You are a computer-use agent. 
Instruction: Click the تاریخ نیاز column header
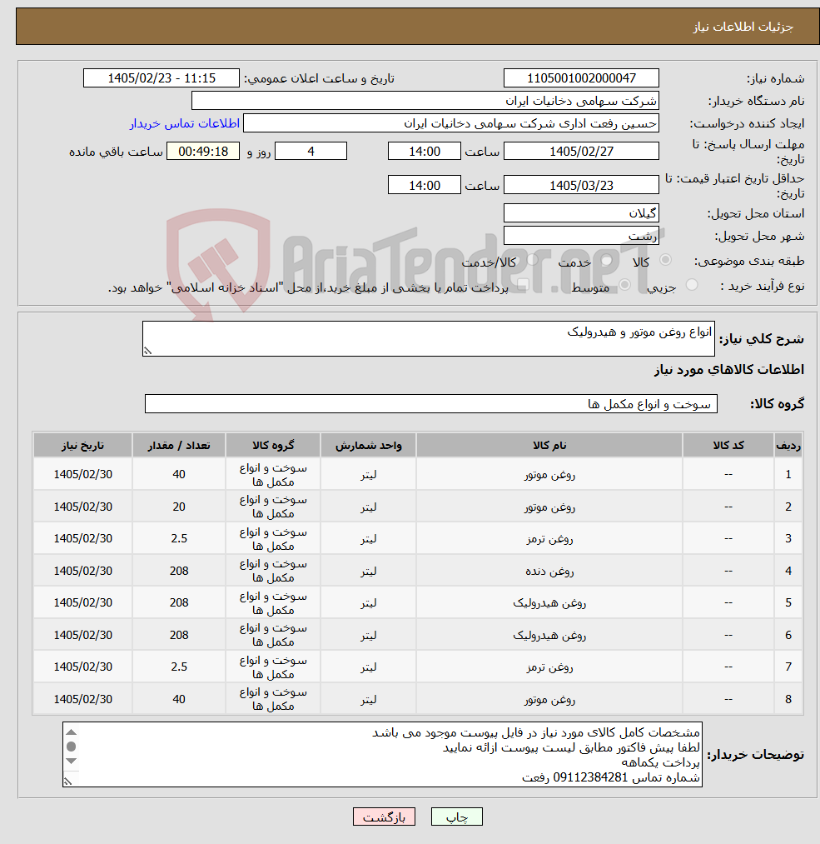tap(82, 446)
